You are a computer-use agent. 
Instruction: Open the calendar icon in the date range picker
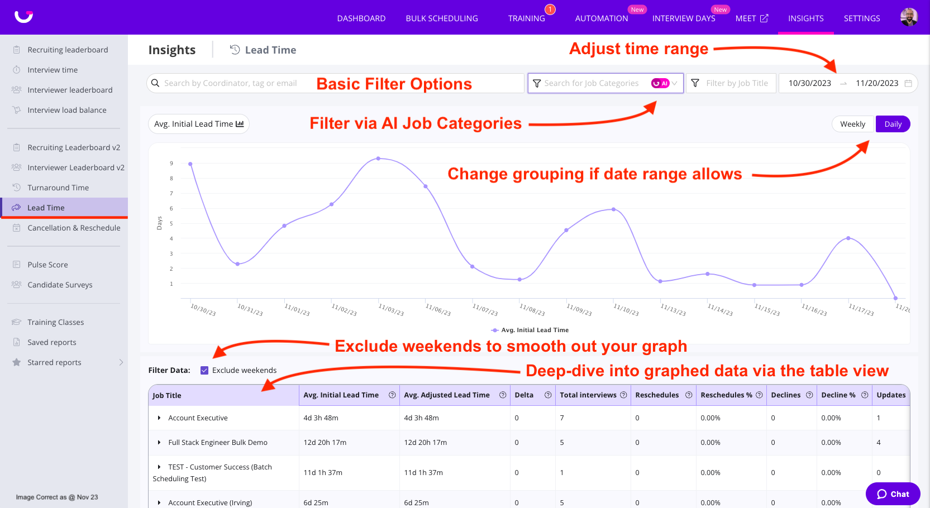click(x=908, y=83)
